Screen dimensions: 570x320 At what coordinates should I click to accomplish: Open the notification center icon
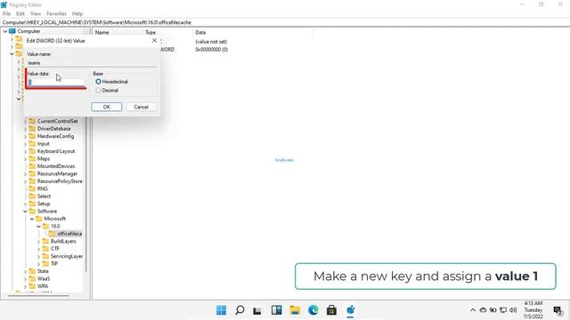pos(558,310)
